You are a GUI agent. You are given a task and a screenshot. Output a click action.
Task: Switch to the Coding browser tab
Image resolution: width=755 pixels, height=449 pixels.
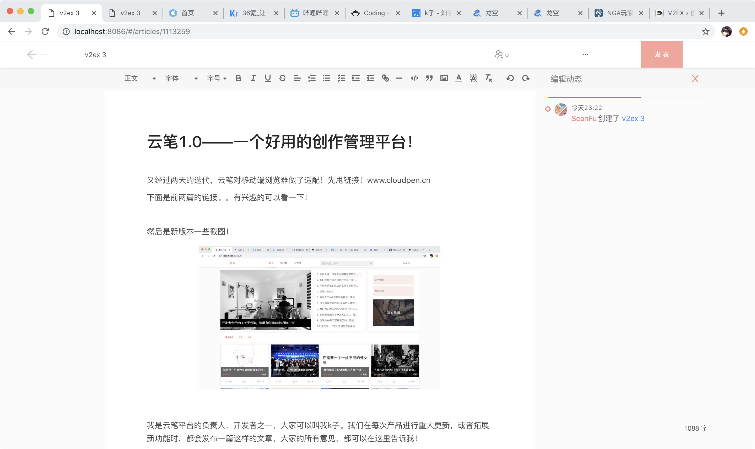pyautogui.click(x=374, y=13)
